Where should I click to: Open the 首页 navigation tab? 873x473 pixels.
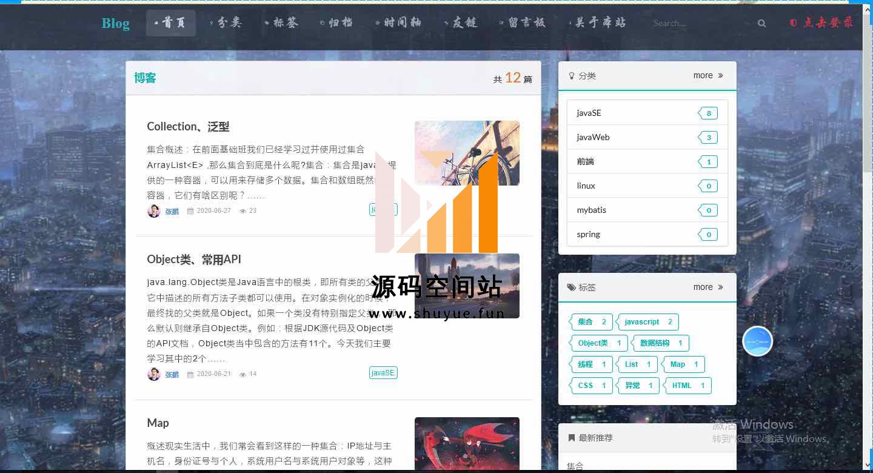pyautogui.click(x=170, y=23)
